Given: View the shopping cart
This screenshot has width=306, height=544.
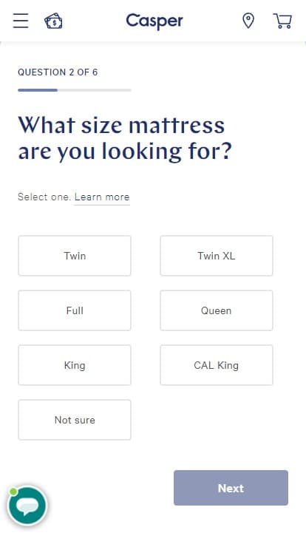Looking at the screenshot, I should point(282,21).
